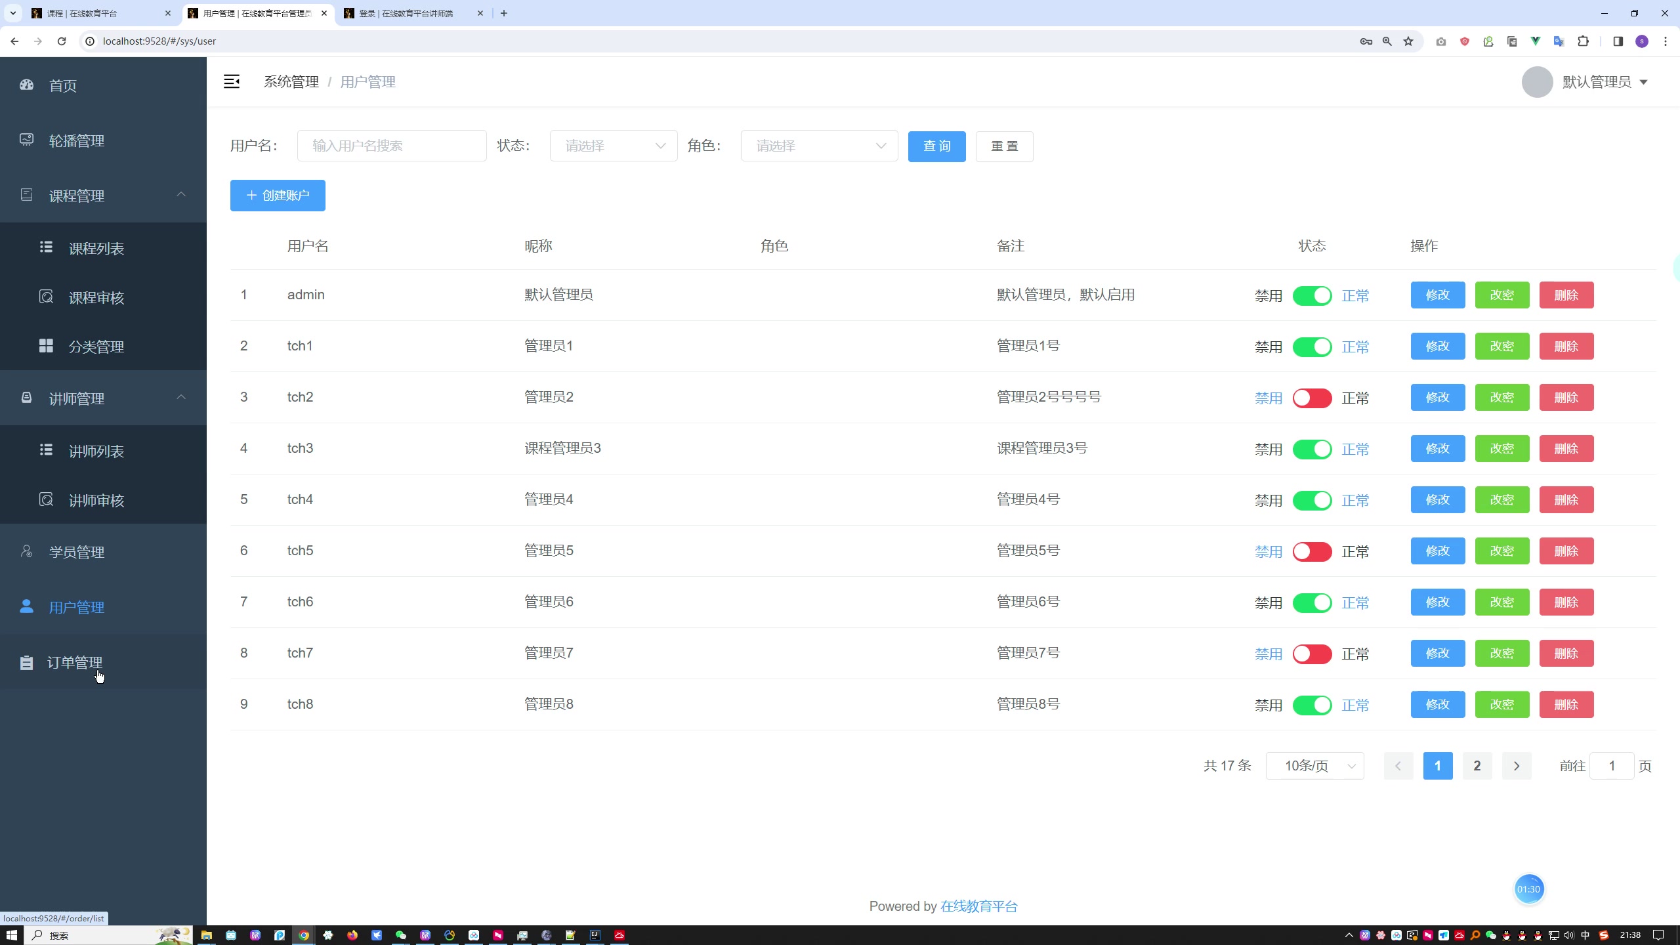The height and width of the screenshot is (945, 1680).
Task: Click the 创建账户 button
Action: click(278, 196)
